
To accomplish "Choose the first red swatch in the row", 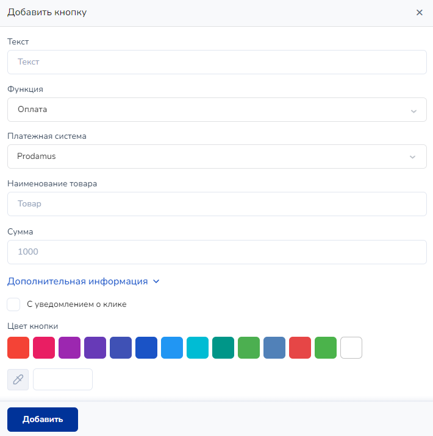I will click(x=18, y=348).
